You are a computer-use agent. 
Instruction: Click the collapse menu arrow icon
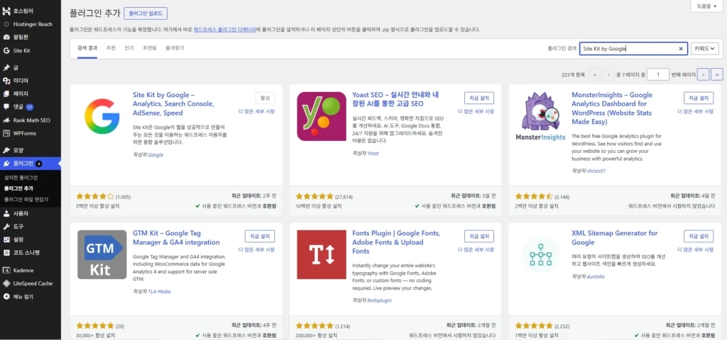(6, 297)
